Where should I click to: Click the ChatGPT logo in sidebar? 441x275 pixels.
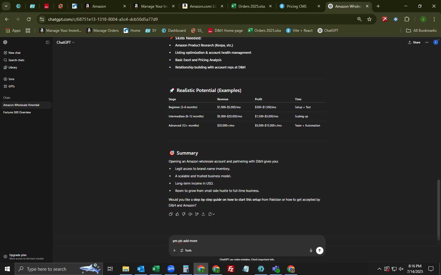[x=5, y=42]
